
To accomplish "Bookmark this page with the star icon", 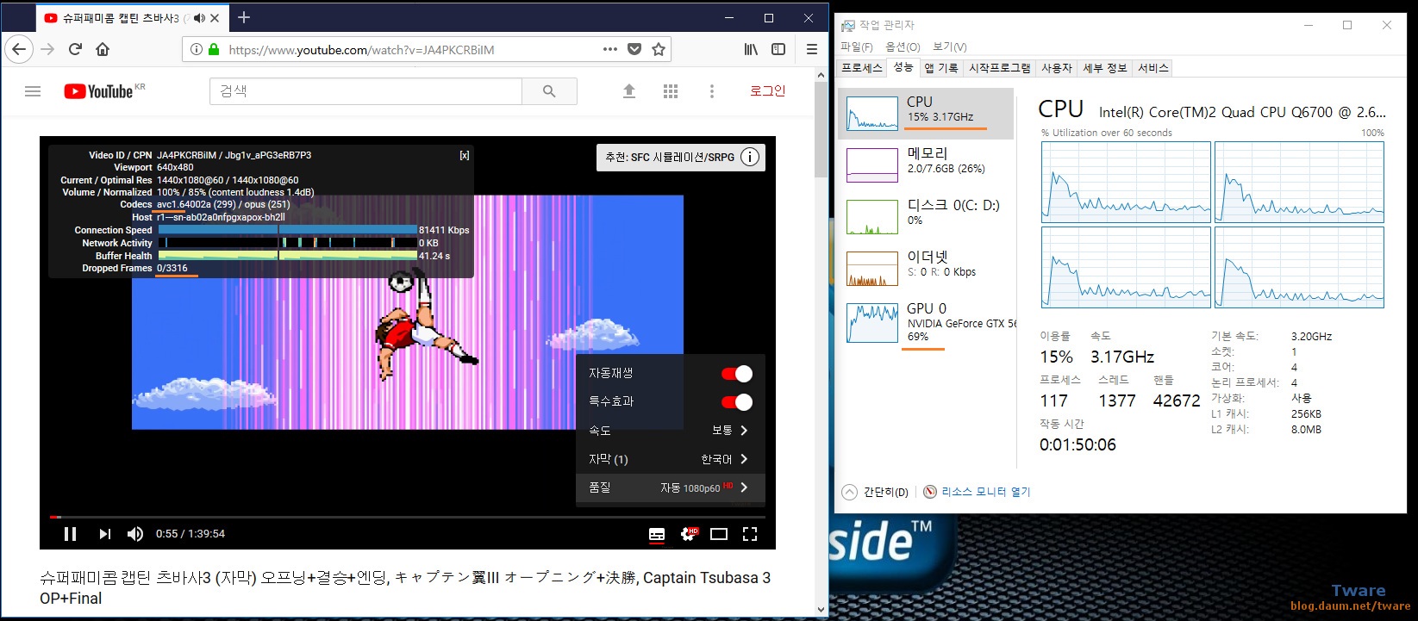I will click(x=659, y=49).
